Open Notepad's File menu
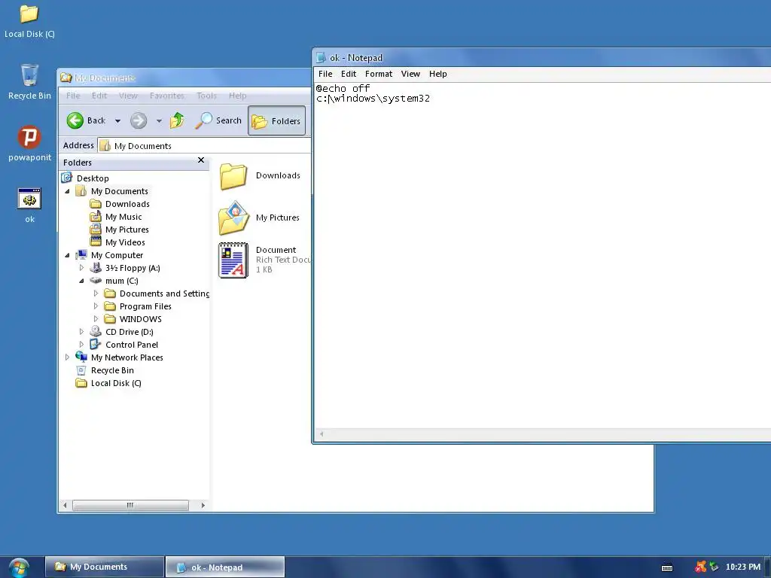The image size is (771, 578). click(325, 74)
